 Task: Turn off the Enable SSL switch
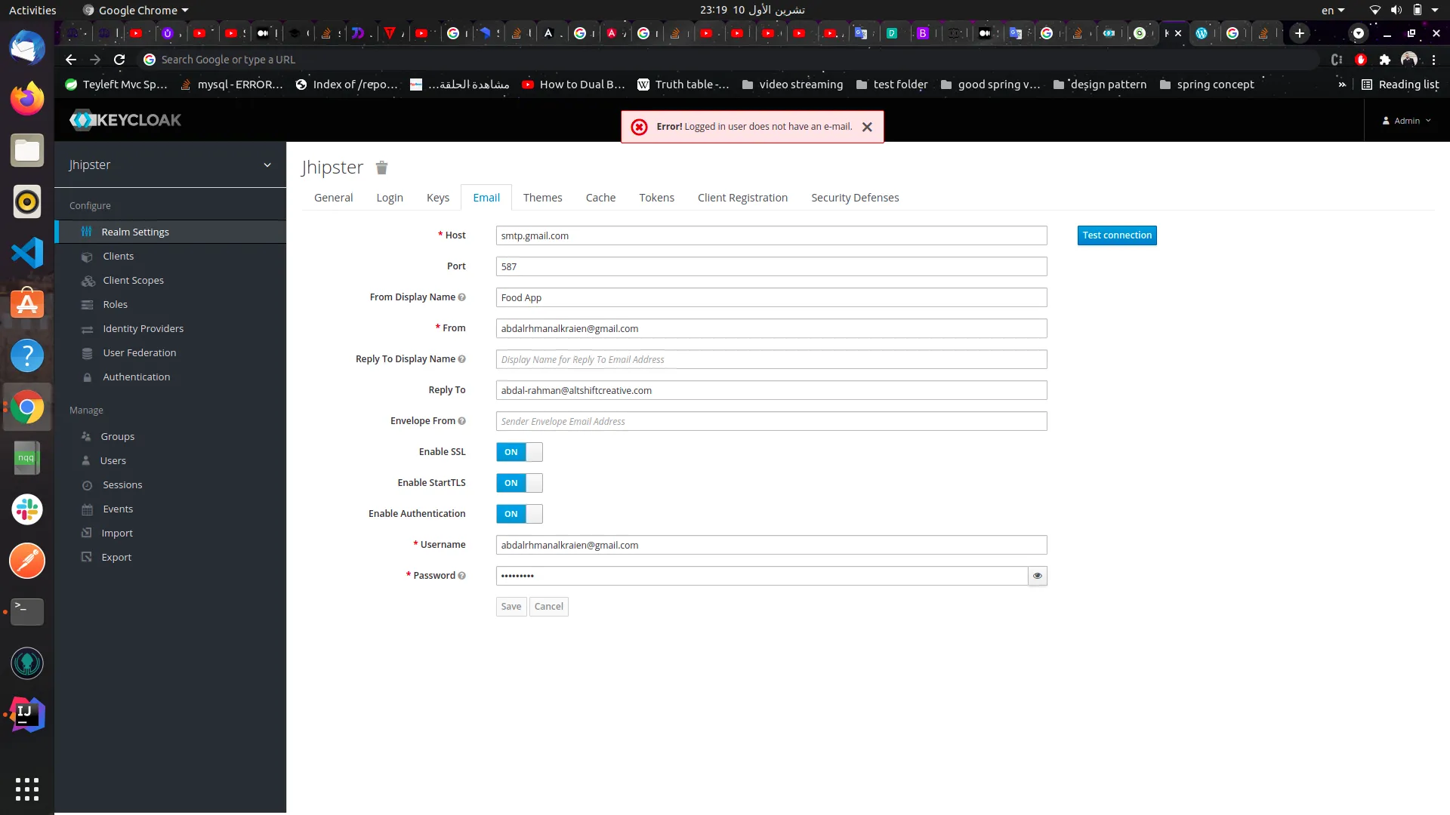tap(519, 452)
